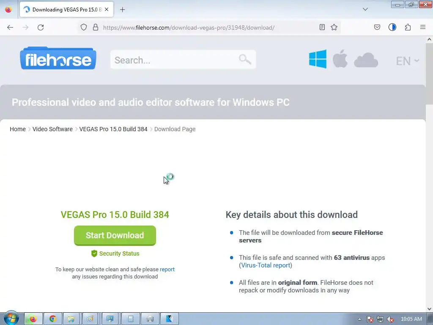
Task: Click the Start Download button
Action: [x=115, y=235]
